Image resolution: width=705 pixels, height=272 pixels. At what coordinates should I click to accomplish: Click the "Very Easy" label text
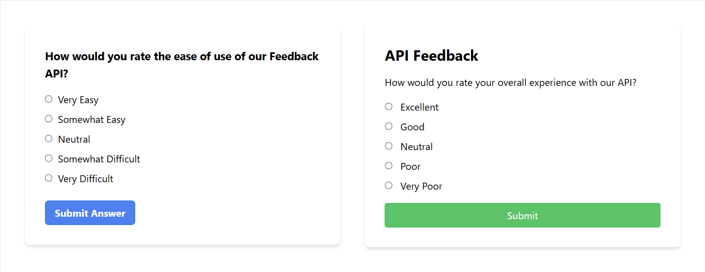tap(78, 100)
